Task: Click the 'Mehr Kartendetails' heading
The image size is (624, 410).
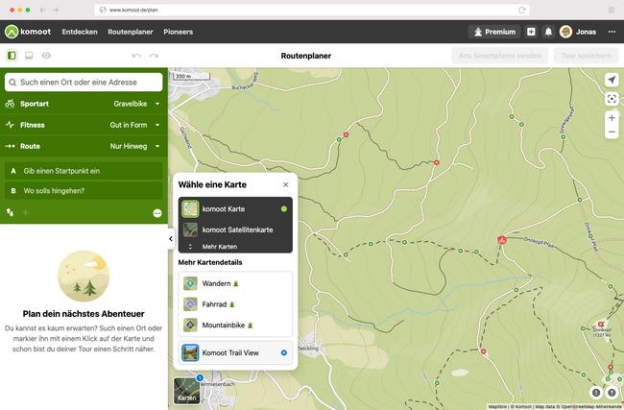Action: pos(210,262)
